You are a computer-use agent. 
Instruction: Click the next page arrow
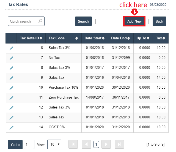point(106,145)
